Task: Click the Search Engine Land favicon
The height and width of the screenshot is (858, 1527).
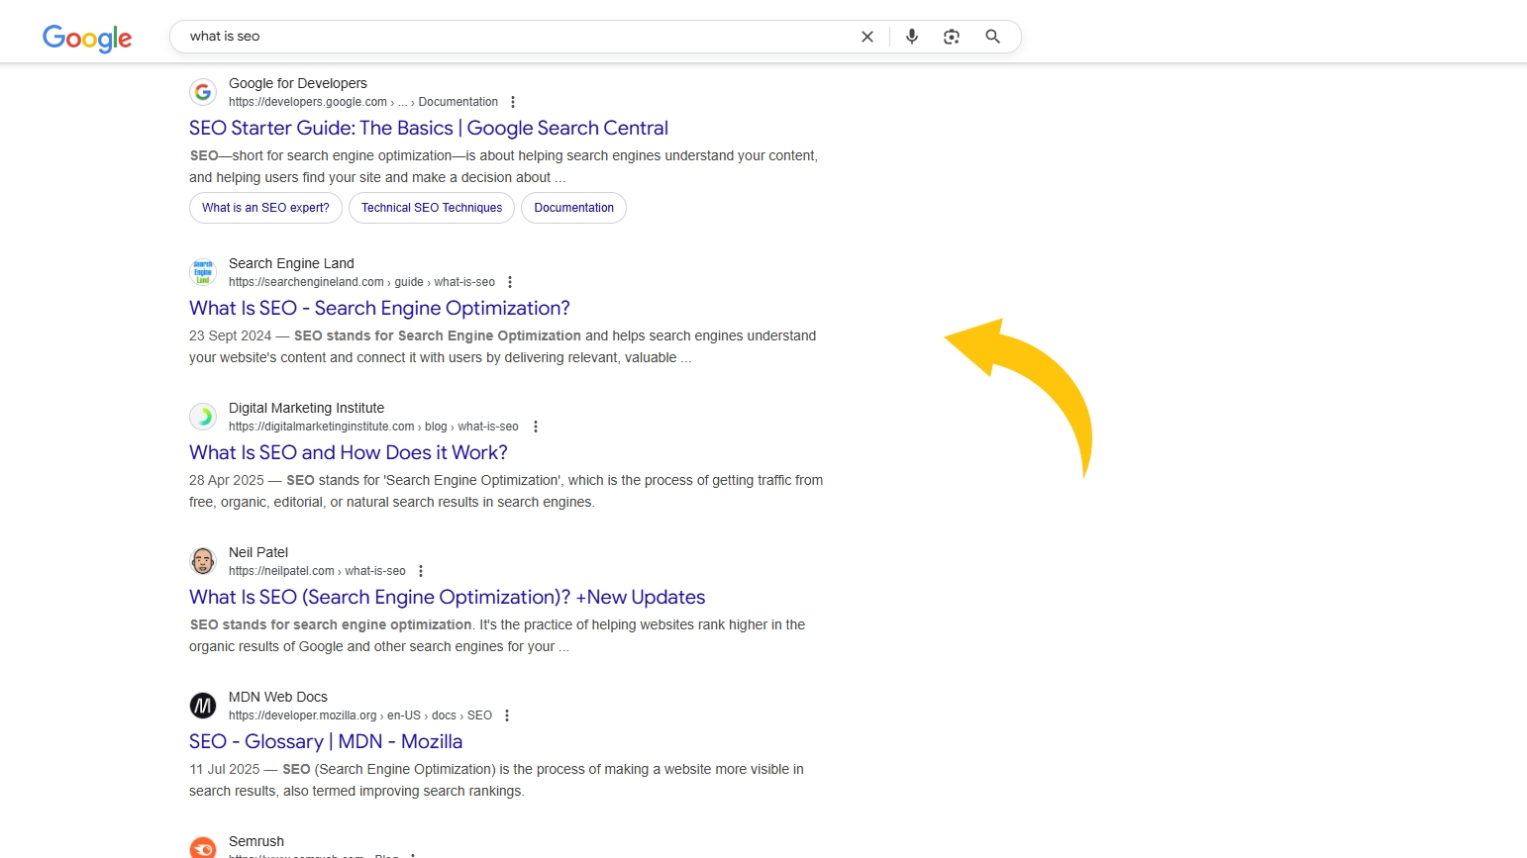Action: (x=203, y=271)
